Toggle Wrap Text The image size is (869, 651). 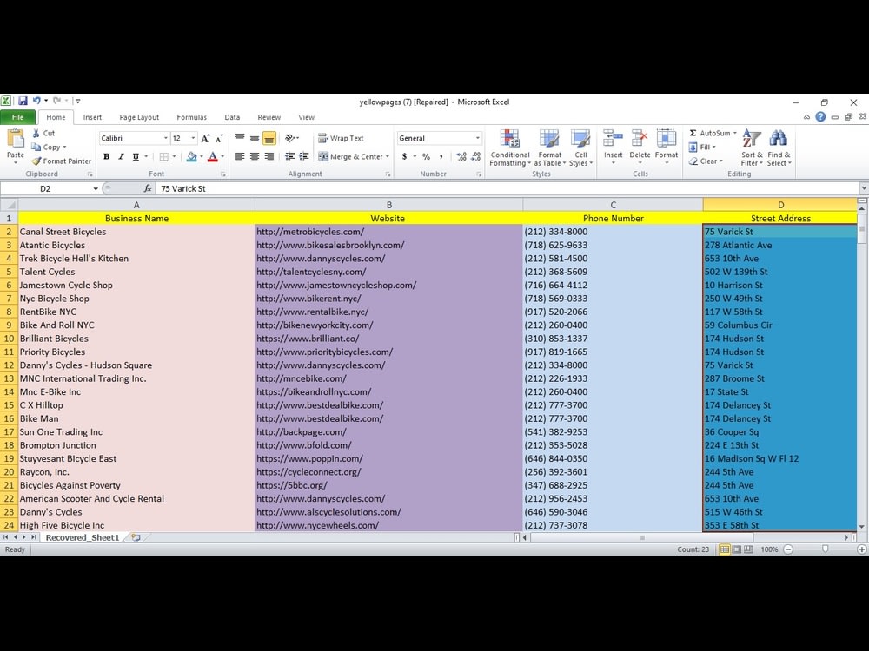(x=341, y=138)
